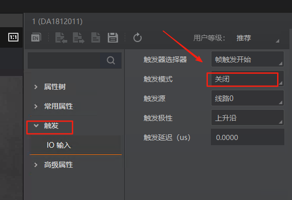The height and width of the screenshot is (200, 292).
Task: Open the 触发器选择器 dropdown showing 帧触发开始
Action: click(x=247, y=59)
